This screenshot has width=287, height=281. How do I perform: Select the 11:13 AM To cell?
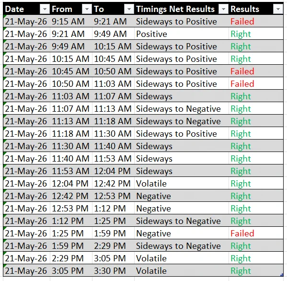[x=113, y=109]
